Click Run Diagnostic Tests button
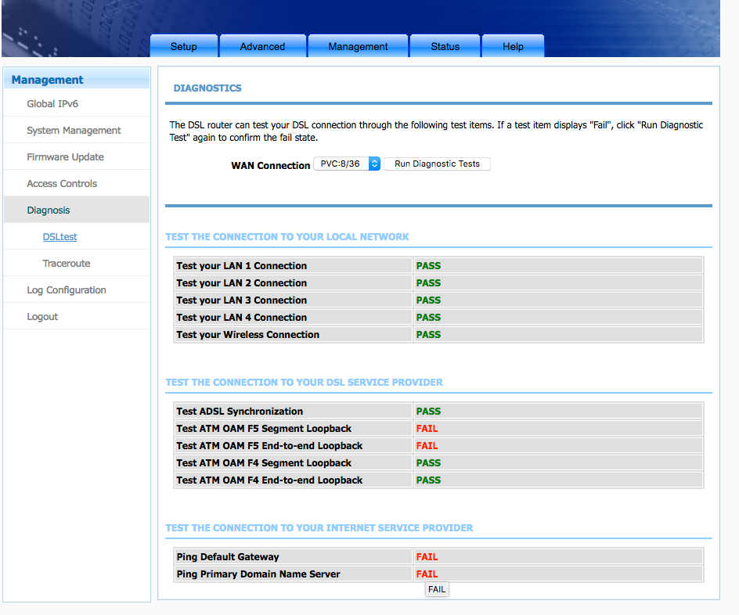The width and height of the screenshot is (739, 615). point(437,164)
